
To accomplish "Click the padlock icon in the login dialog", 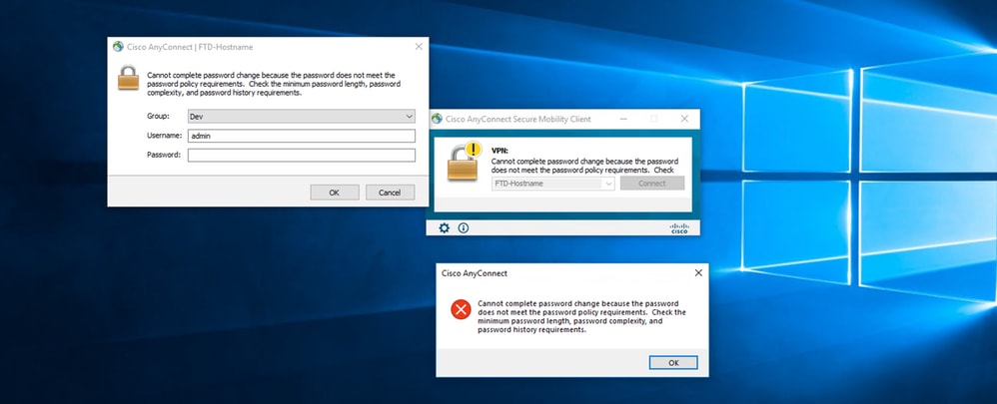I will (128, 78).
